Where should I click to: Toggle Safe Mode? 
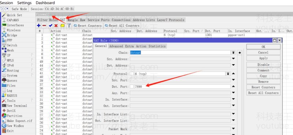click(19, 9)
